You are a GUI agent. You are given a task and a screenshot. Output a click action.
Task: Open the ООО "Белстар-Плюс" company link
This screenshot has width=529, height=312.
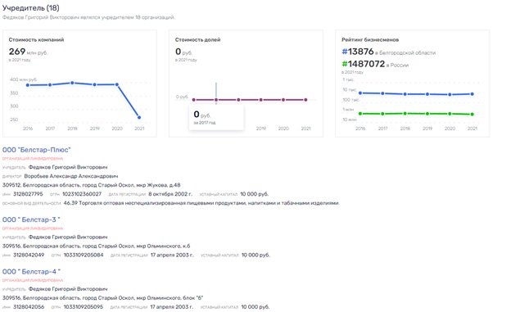36,150
